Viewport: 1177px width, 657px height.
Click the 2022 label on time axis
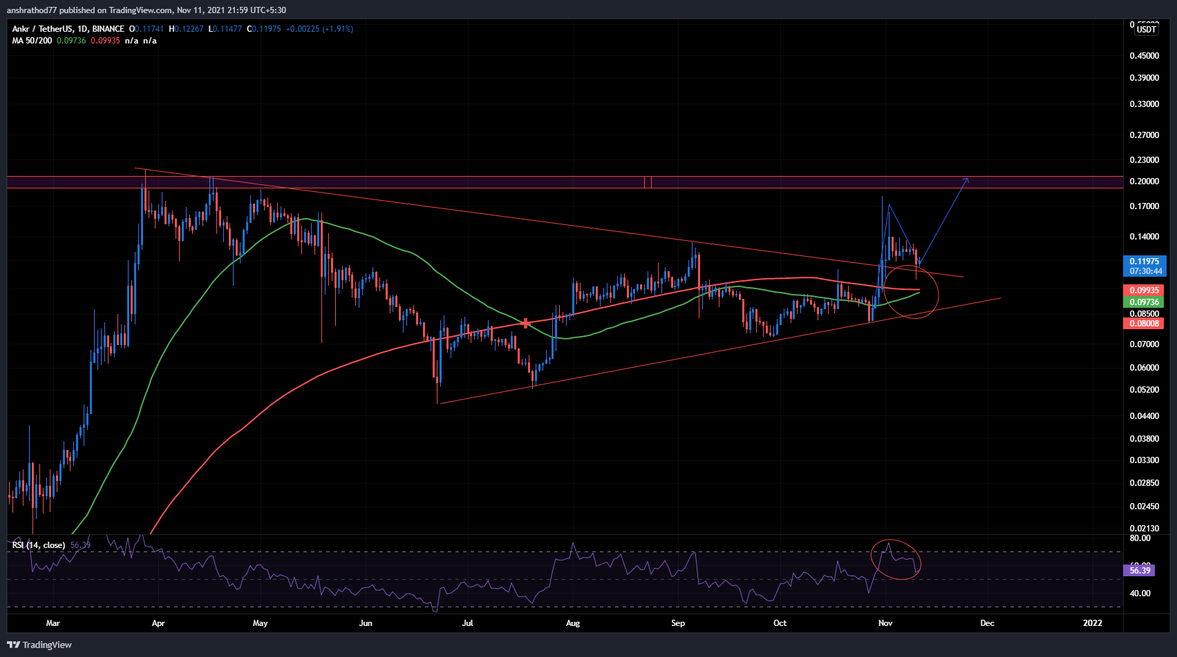pos(1093,623)
